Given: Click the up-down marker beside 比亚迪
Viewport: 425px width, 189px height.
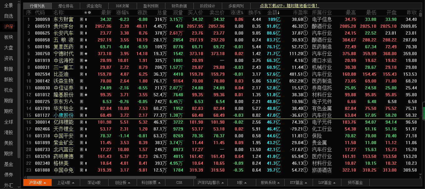Looking at the screenshot, I should 86,74.
